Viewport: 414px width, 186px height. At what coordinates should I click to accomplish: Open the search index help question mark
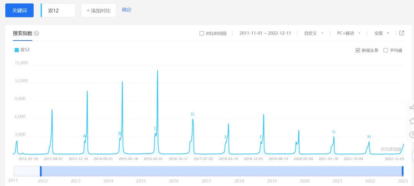click(36, 33)
